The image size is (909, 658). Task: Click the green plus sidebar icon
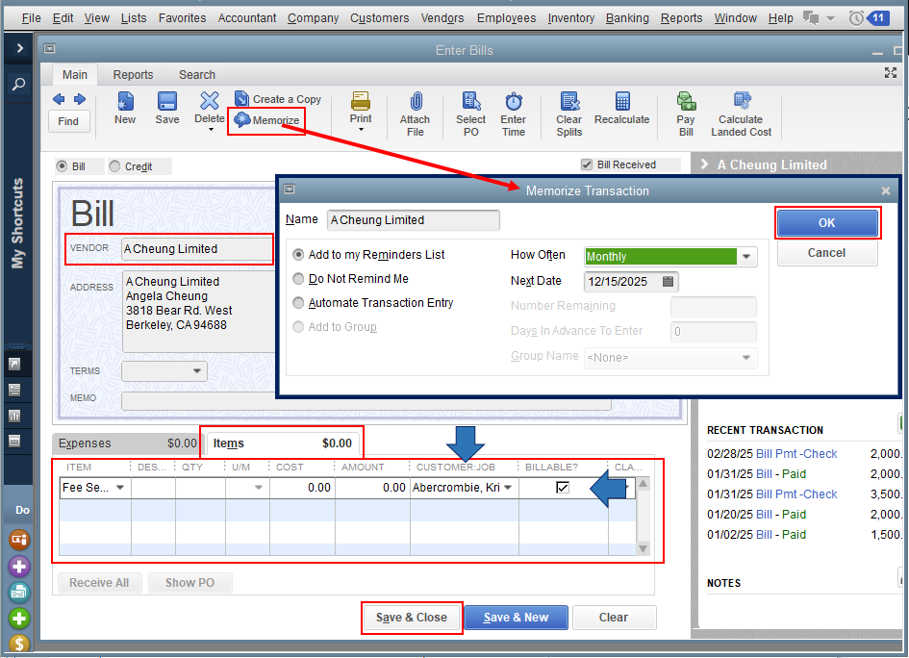coord(18,618)
